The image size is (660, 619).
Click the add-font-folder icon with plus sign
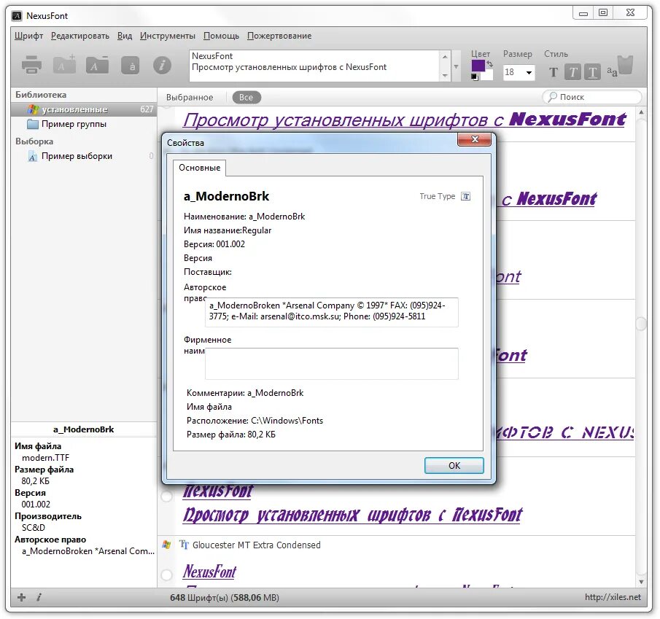[x=64, y=64]
